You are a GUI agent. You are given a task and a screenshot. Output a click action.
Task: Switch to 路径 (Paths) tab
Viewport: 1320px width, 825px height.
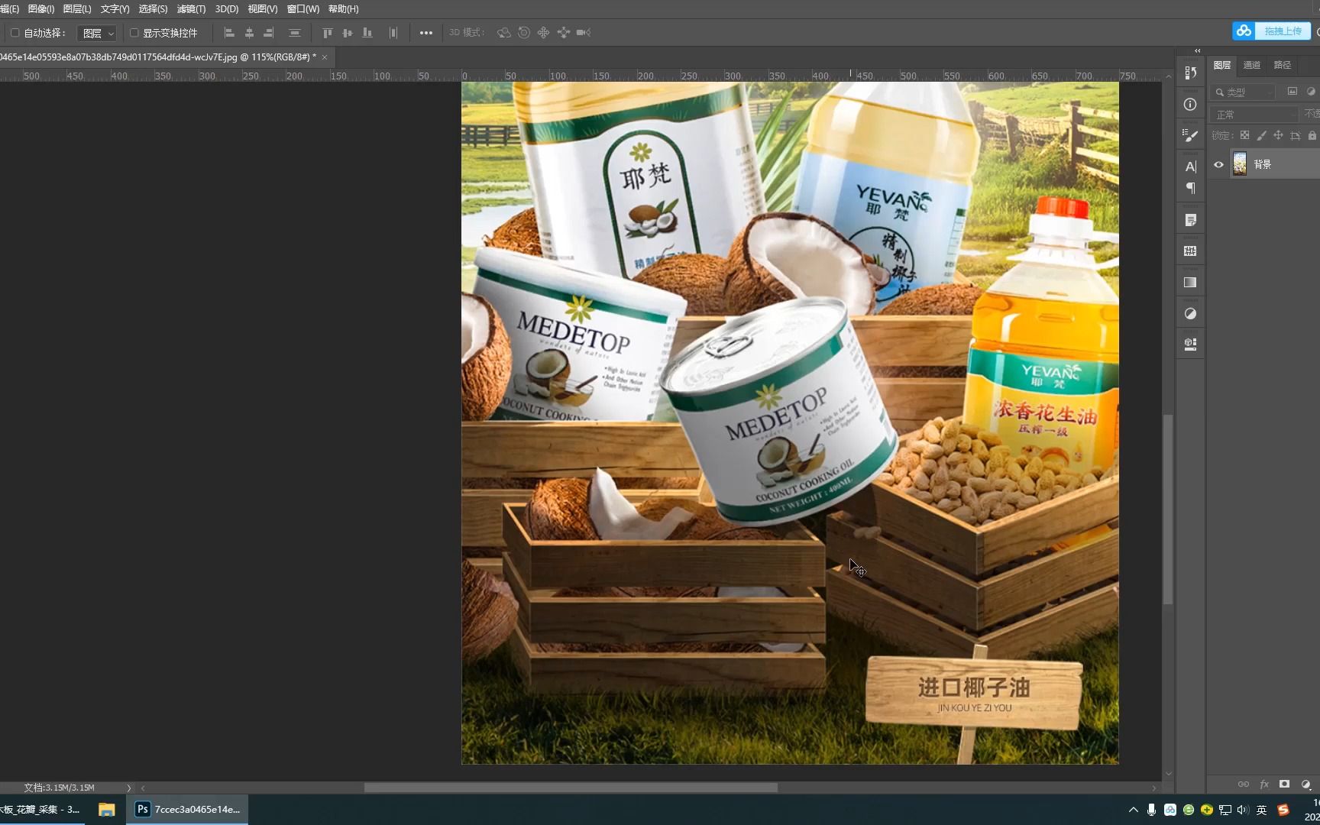click(x=1283, y=65)
